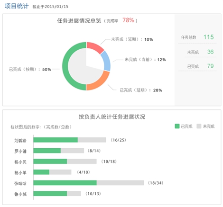
Task: Click the 任务总数 115 value
Action: click(208, 37)
